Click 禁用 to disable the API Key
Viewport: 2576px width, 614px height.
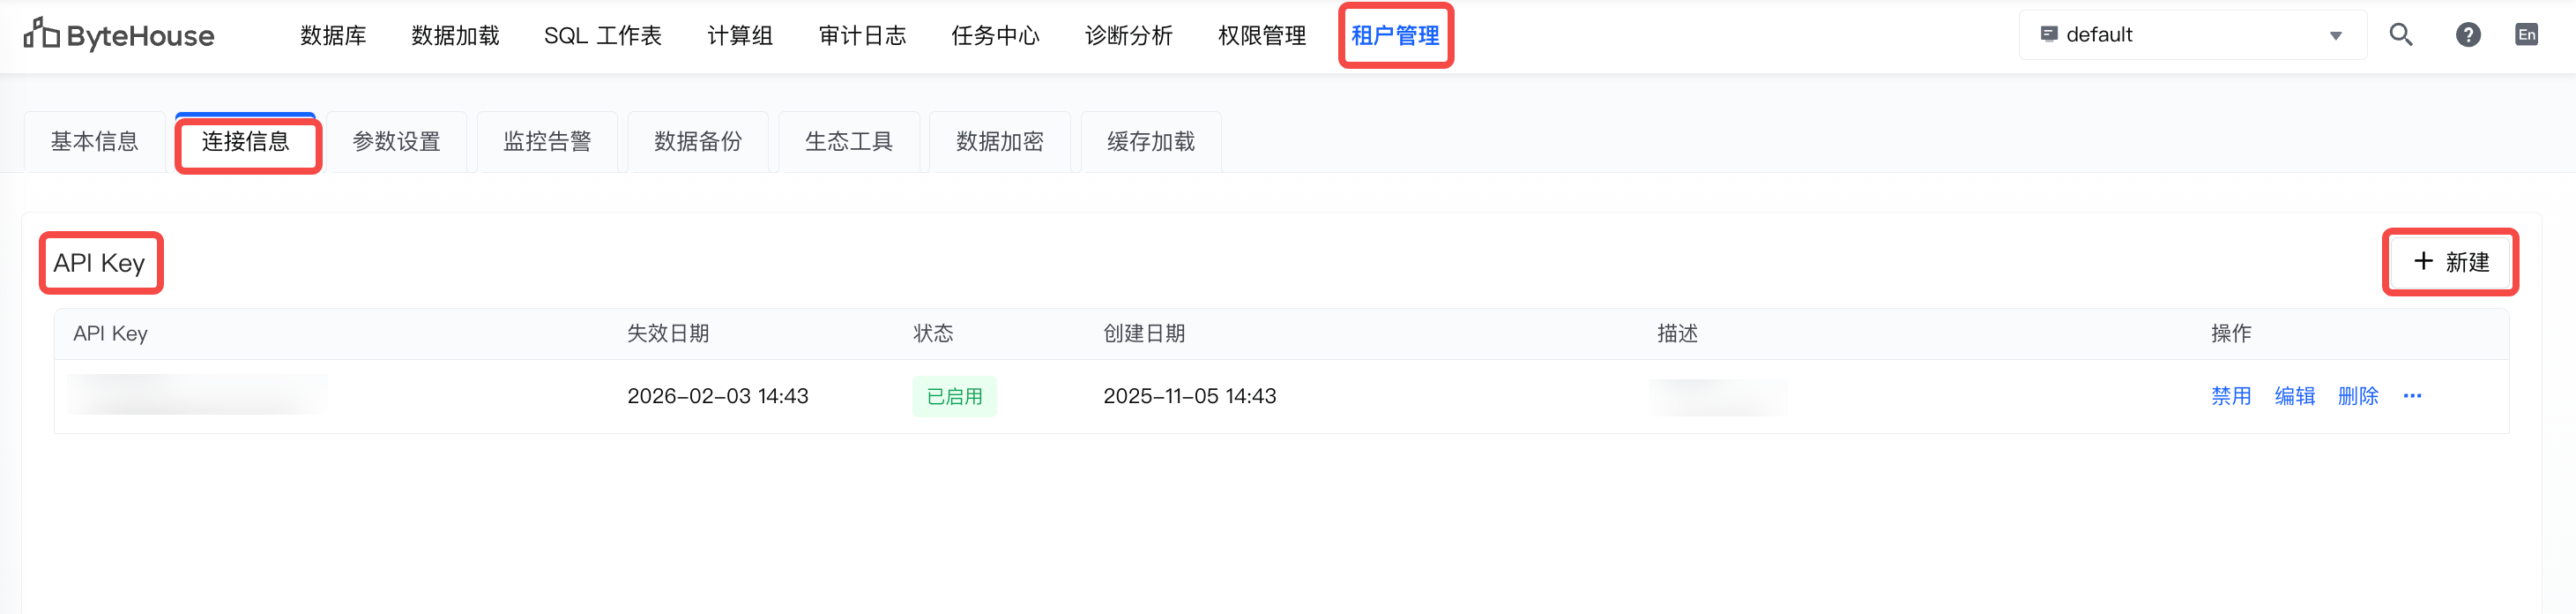click(x=2230, y=396)
